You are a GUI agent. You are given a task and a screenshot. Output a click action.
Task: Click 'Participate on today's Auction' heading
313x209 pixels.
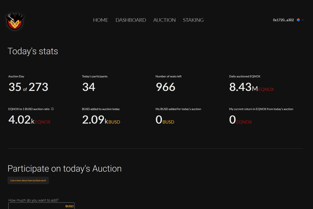[65, 169]
